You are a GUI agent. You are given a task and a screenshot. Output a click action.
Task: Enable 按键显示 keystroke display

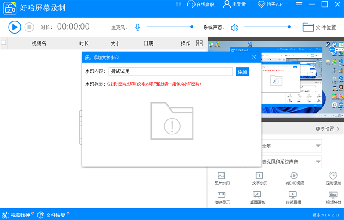tap(222, 198)
